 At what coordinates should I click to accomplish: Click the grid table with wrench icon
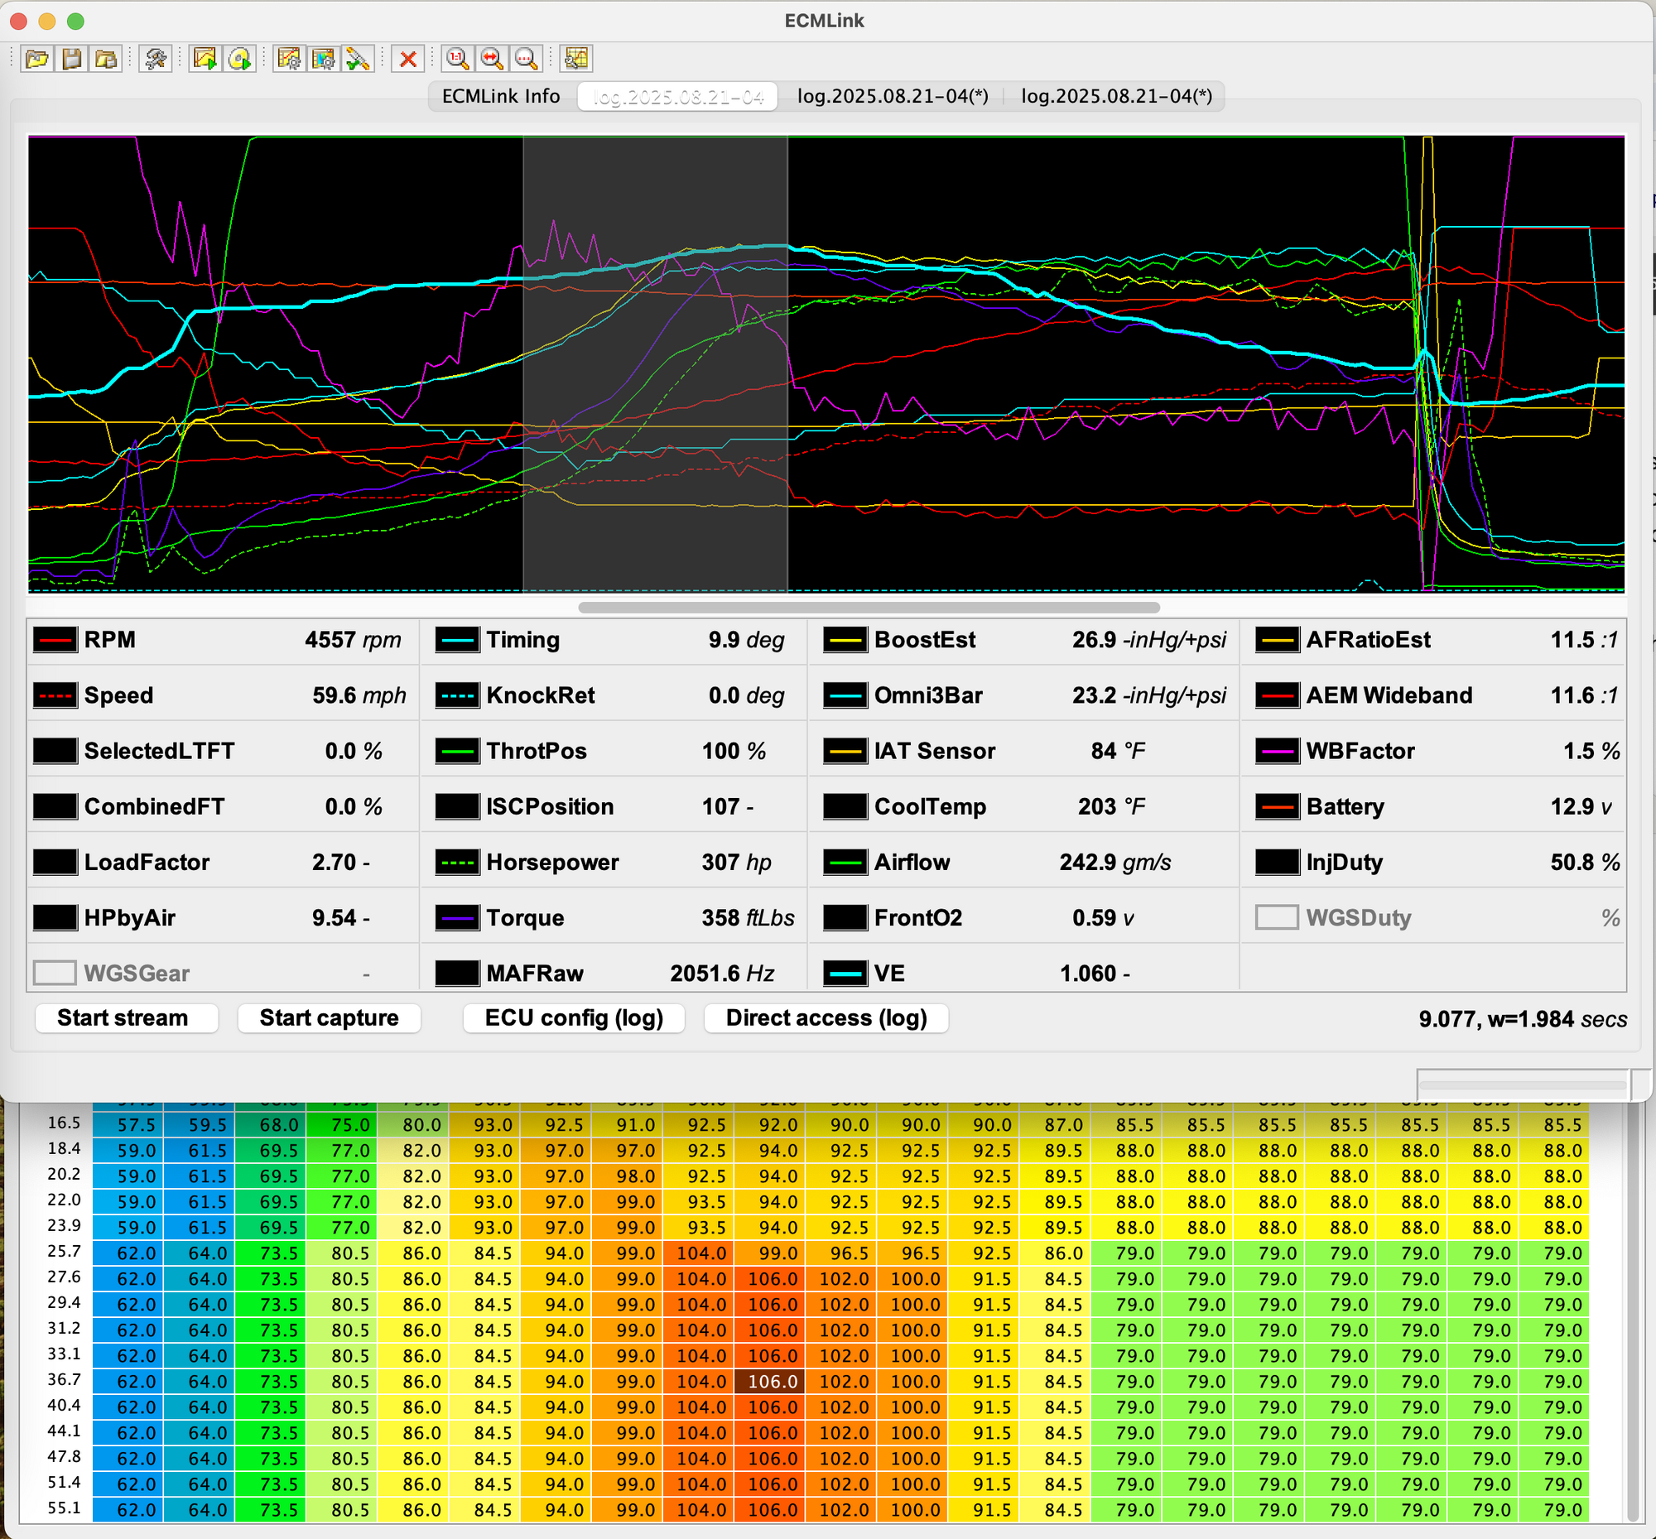click(x=576, y=58)
